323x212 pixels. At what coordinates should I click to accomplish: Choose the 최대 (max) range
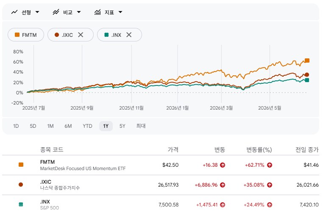pos(141,126)
